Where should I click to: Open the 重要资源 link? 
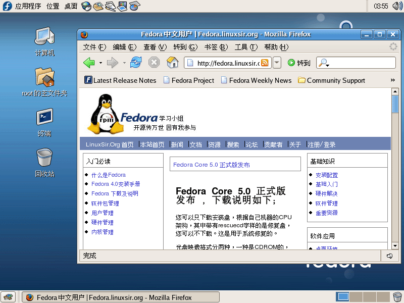pos(326,213)
